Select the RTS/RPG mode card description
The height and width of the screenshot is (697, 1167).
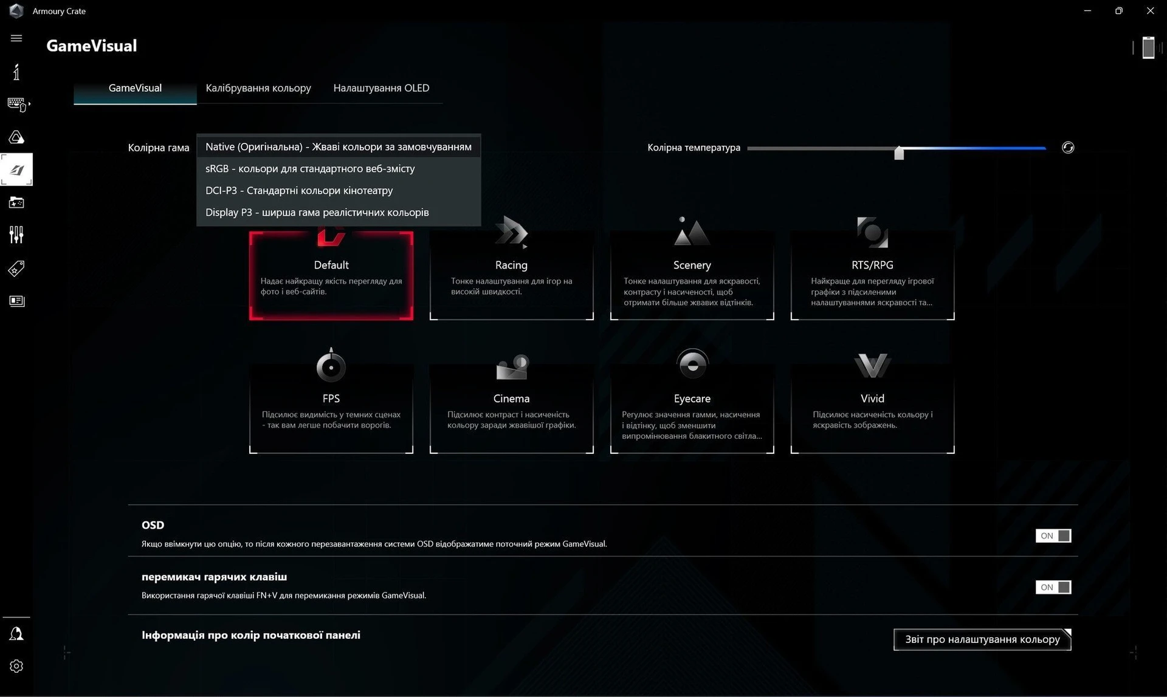(872, 292)
